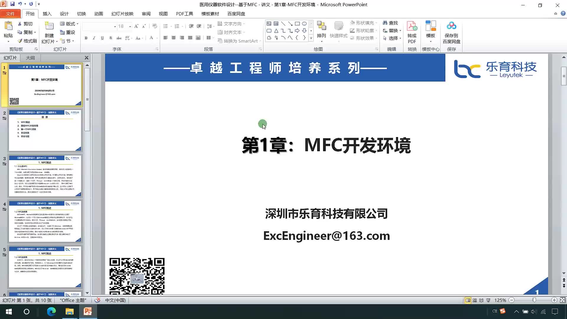Open the Arrange (排列) icon
The height and width of the screenshot is (319, 567).
321,26
